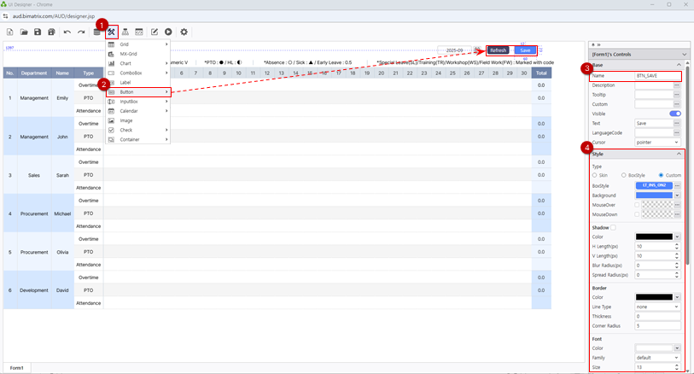Open the settings gear icon in toolbar

tap(184, 32)
